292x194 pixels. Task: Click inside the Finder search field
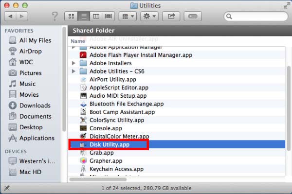(x=256, y=17)
